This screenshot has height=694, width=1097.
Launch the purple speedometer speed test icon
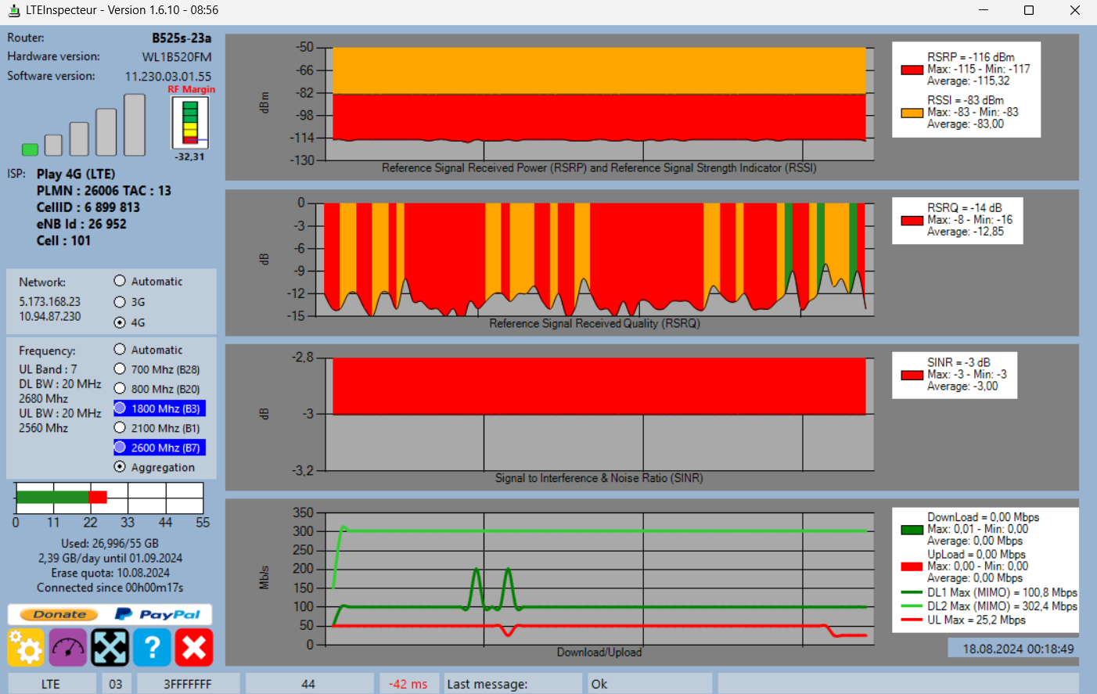coord(68,648)
